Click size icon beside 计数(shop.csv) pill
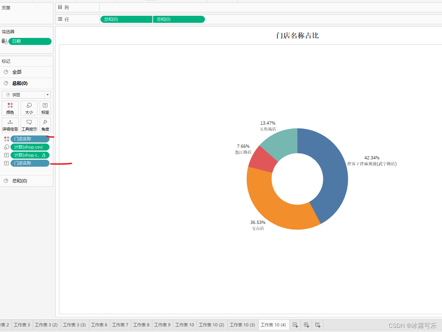The width and height of the screenshot is (442, 332). [6, 147]
